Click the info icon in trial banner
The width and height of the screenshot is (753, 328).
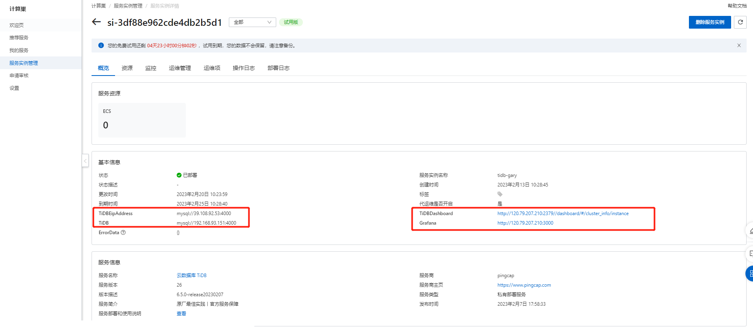[101, 45]
